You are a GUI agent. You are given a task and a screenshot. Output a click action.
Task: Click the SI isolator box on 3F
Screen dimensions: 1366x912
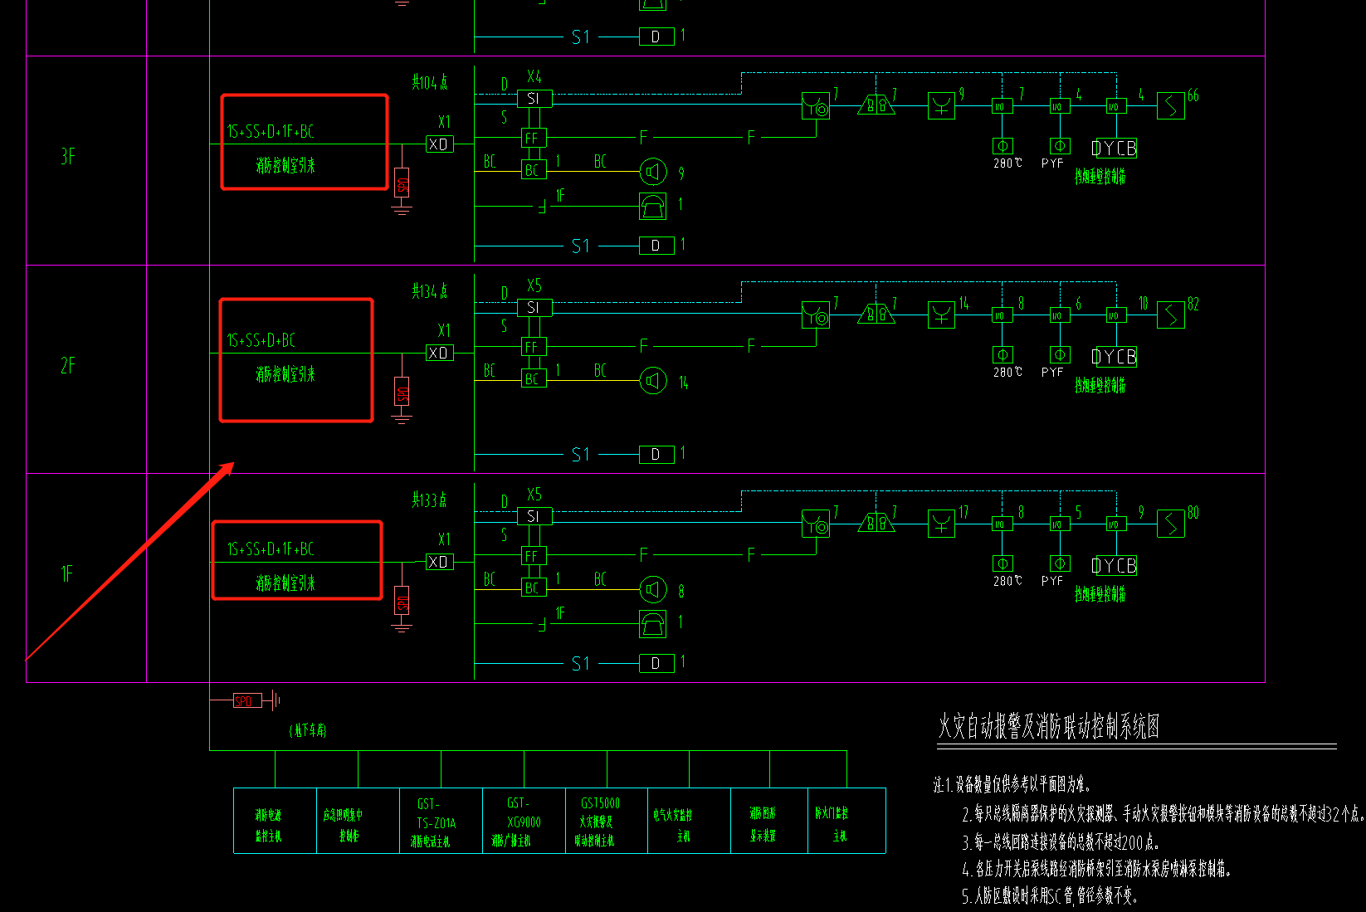[534, 98]
